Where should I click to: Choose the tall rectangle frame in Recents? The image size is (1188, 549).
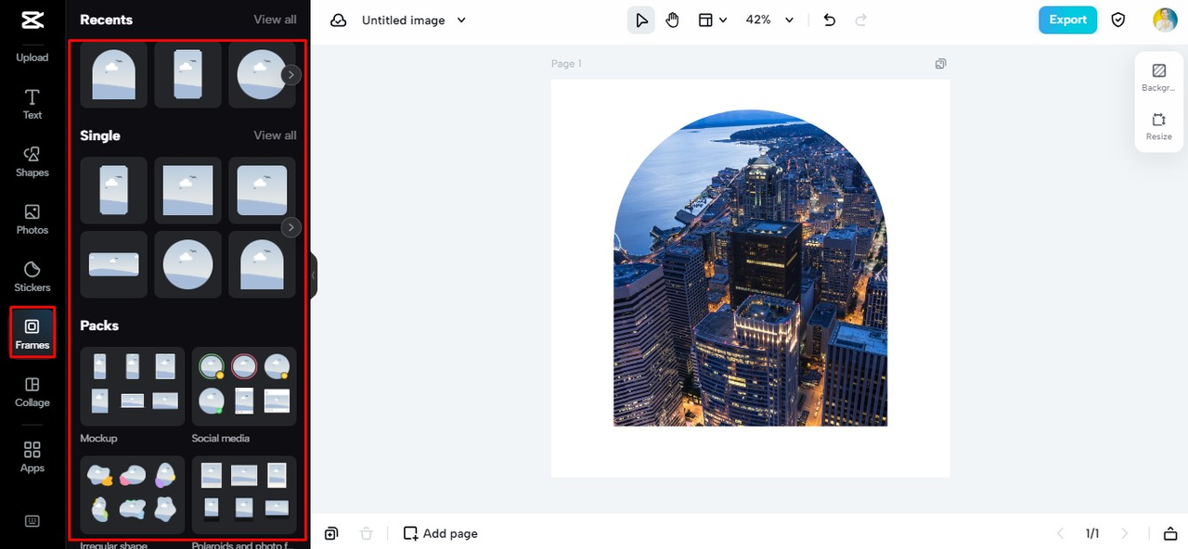click(188, 75)
